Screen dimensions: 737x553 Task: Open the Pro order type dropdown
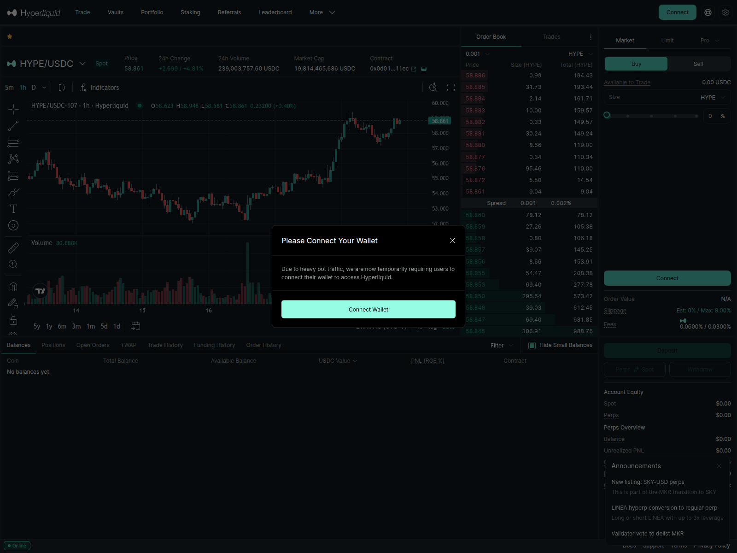709,41
